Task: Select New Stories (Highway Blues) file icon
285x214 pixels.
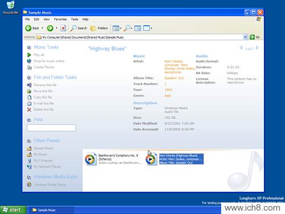Action: click(x=151, y=159)
